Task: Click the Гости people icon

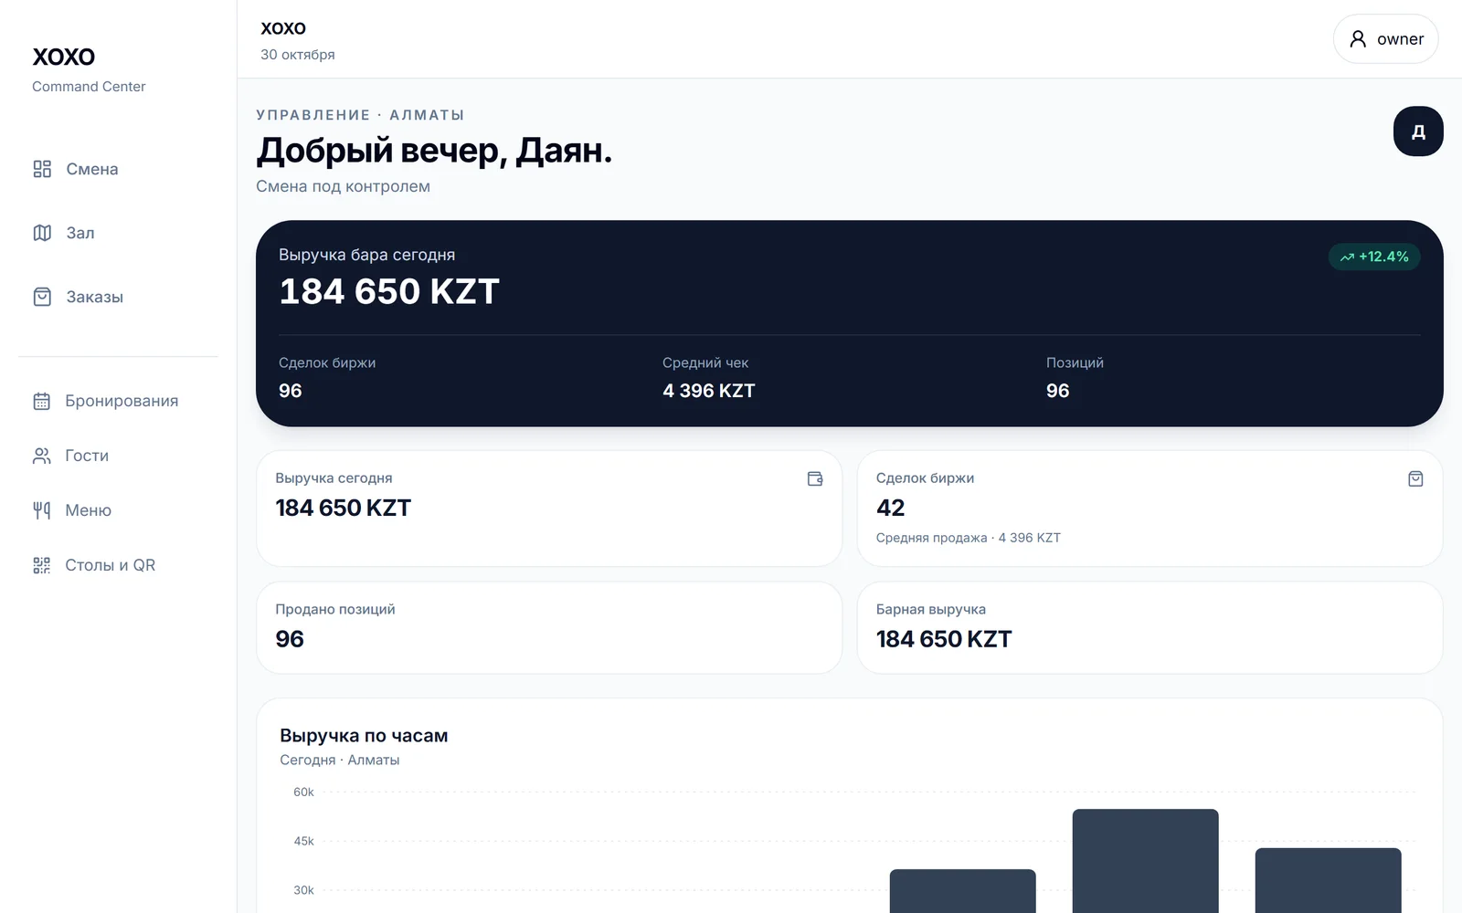Action: 42,456
